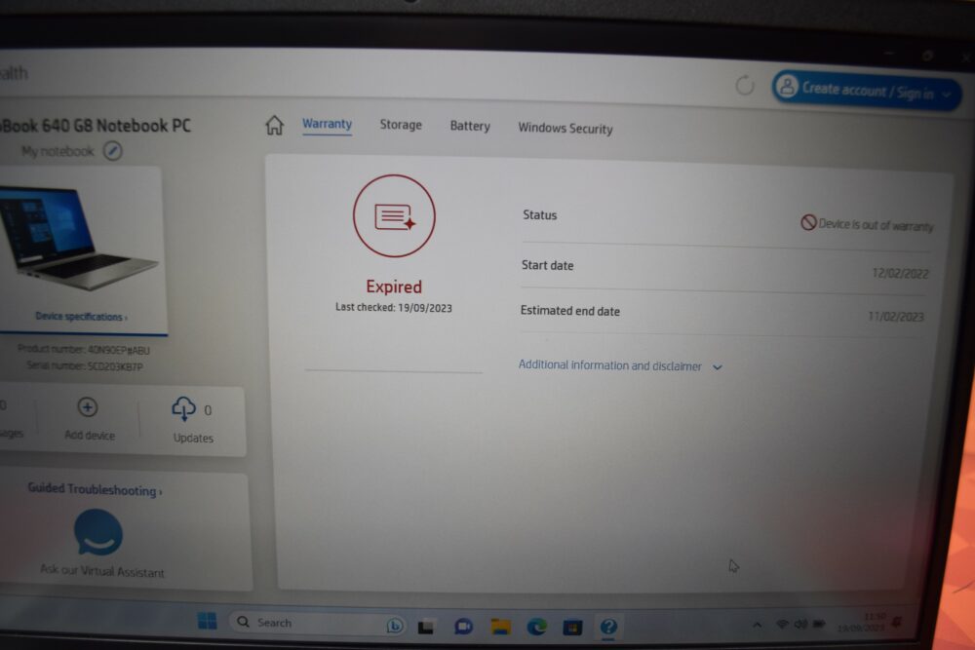Click the out of warranty status icon

click(807, 222)
